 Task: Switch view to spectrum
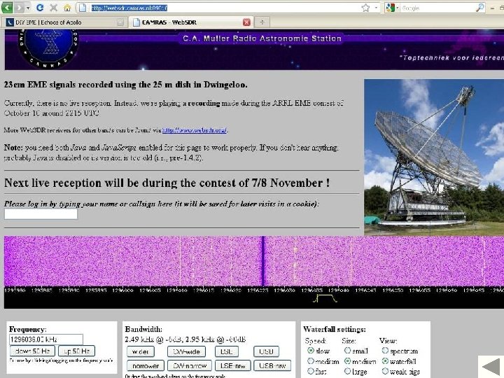coord(385,351)
